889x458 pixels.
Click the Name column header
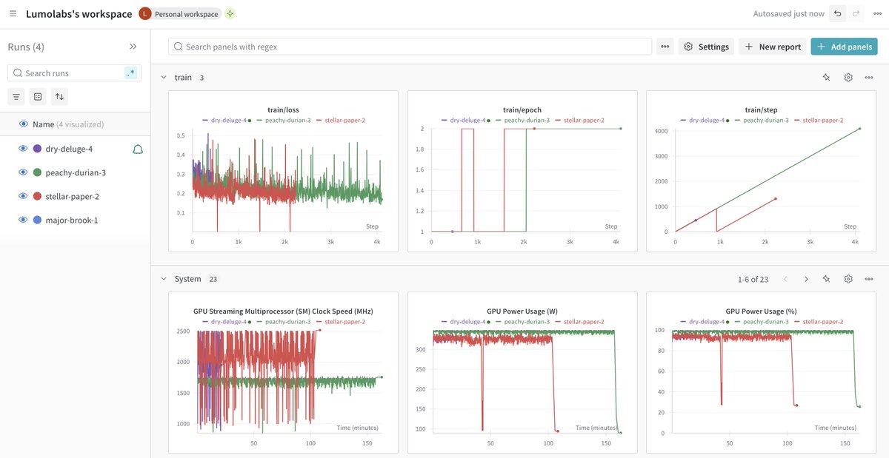click(44, 124)
